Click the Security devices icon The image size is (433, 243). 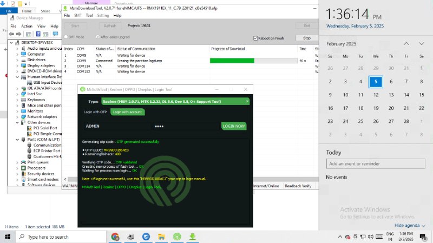[24, 174]
